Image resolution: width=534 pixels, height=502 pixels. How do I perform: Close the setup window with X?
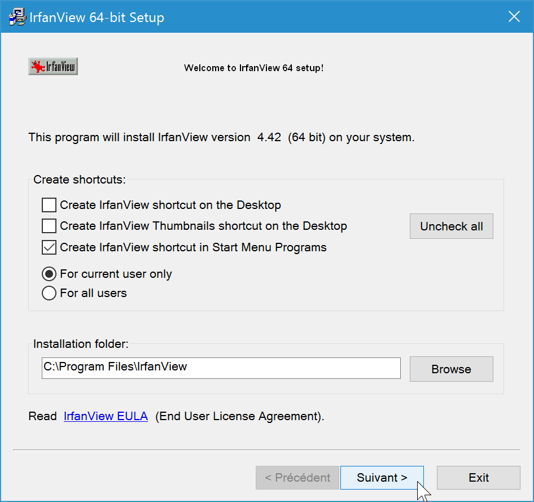pos(514,16)
